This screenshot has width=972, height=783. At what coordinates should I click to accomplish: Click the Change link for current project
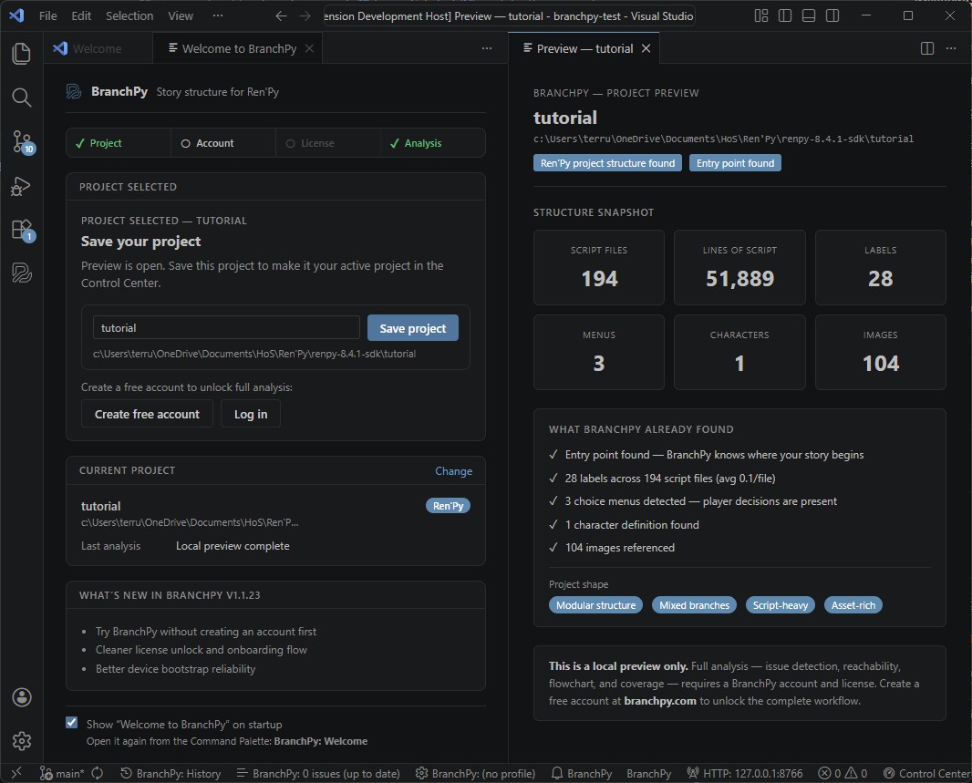453,471
